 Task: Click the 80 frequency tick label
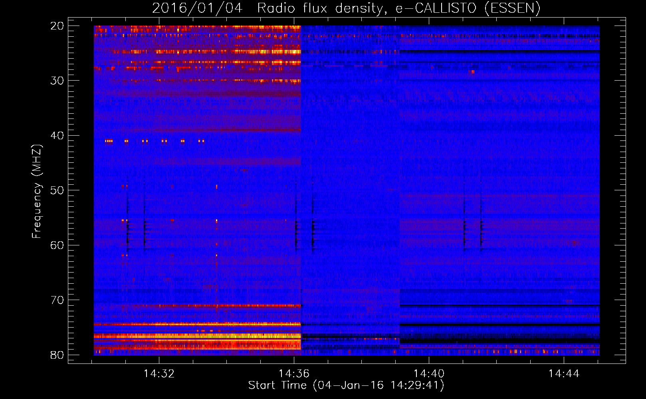pos(57,355)
